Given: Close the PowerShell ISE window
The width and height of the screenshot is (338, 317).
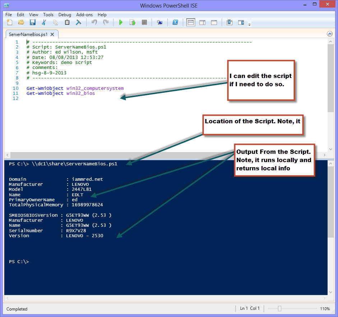Looking at the screenshot, I should [x=328, y=4].
